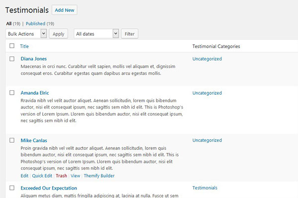298x198 pixels.
Task: Check the Diana Jones row checkbox
Action: click(x=12, y=59)
